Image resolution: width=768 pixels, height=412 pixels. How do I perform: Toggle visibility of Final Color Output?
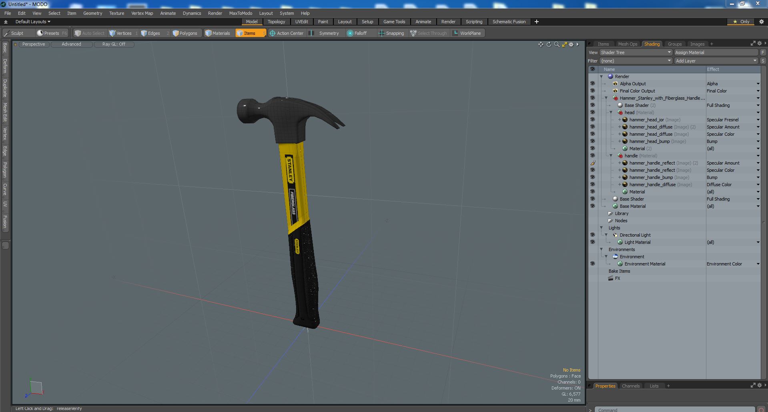tap(592, 91)
